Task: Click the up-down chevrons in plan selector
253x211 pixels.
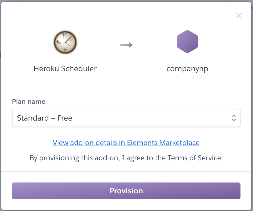Action: coord(233,118)
